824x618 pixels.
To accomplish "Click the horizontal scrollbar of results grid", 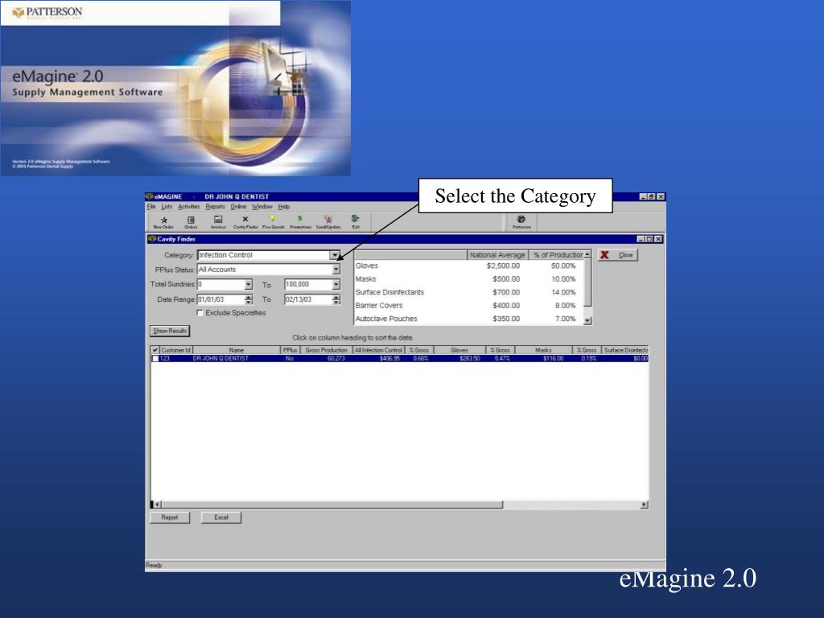I will [332, 505].
